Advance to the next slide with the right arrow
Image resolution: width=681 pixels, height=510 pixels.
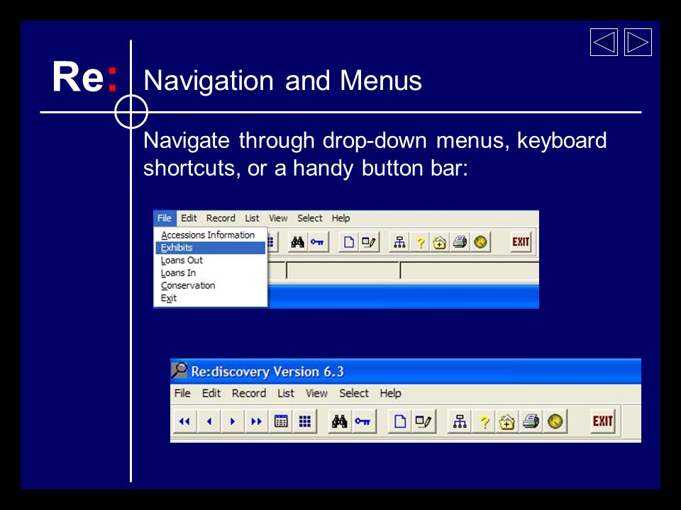tap(638, 42)
